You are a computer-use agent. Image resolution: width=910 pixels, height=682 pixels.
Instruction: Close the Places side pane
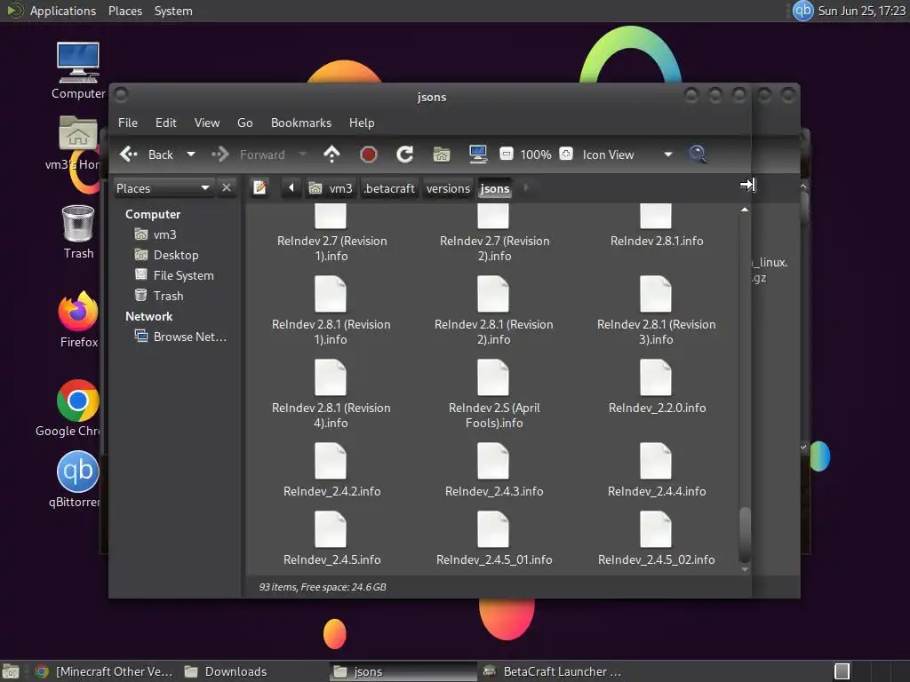click(227, 188)
